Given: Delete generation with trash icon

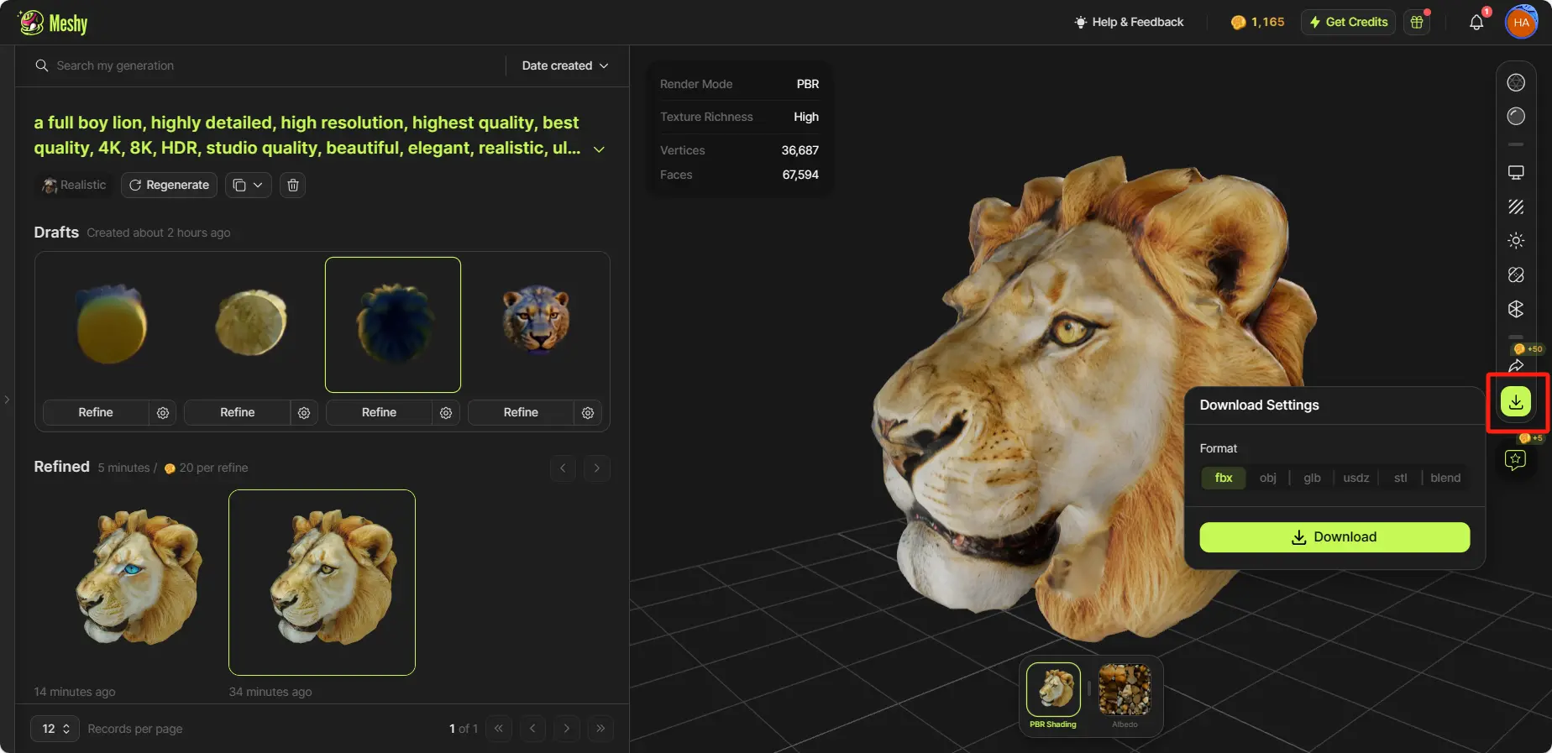Looking at the screenshot, I should pos(293,186).
